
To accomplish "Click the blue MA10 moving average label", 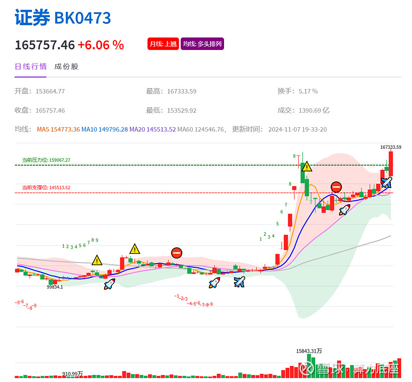I will (105, 129).
